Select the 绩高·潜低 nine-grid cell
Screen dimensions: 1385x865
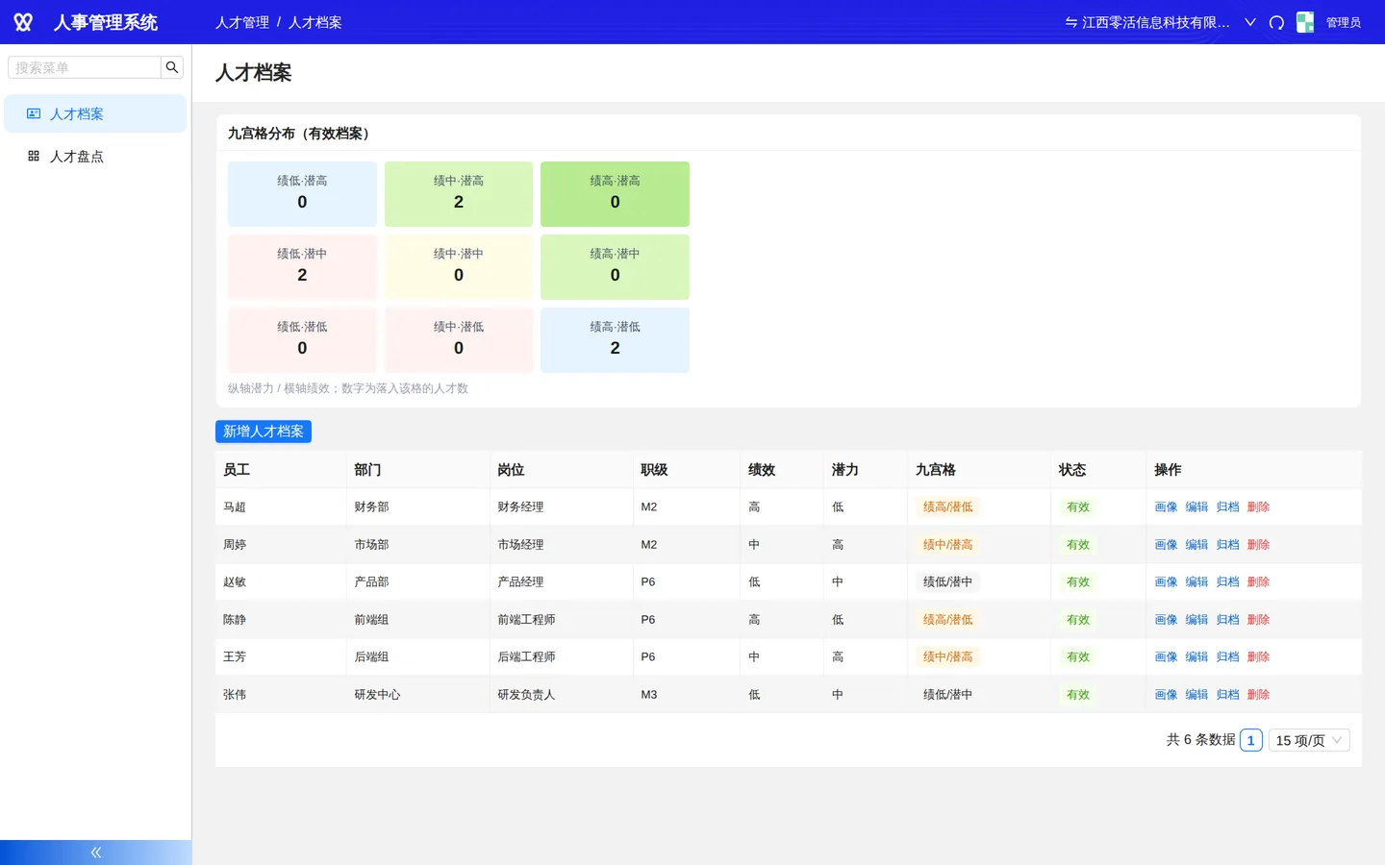616,340
